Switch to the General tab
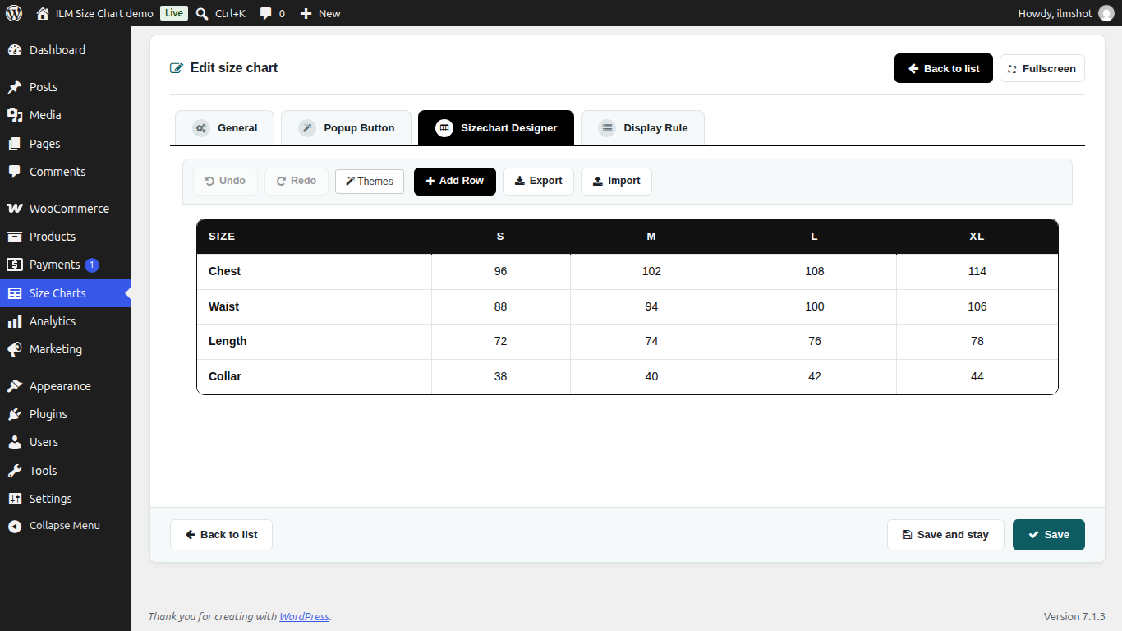The height and width of the screenshot is (631, 1122). click(x=224, y=128)
